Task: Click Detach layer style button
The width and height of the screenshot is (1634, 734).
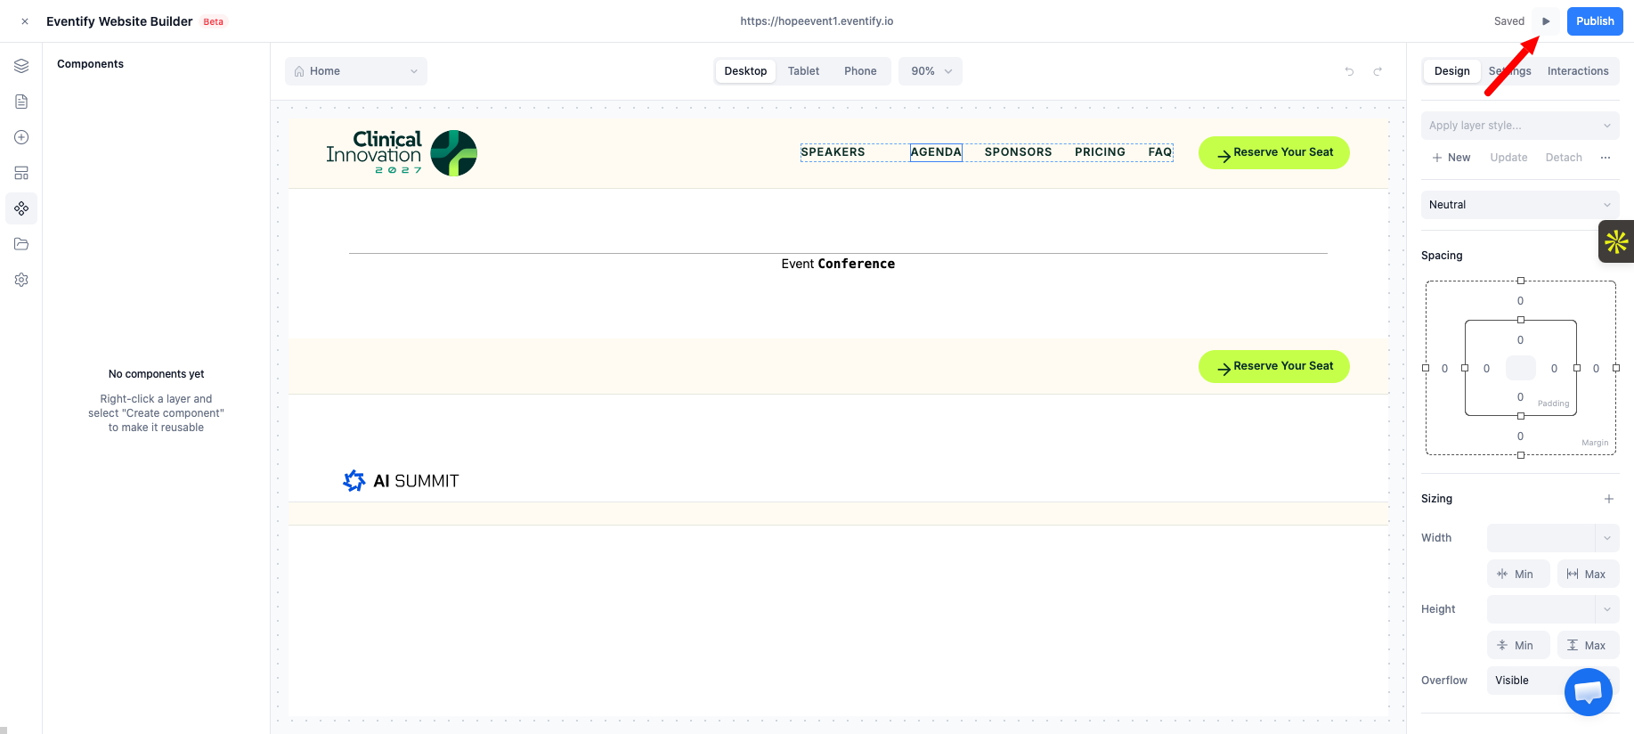Action: tap(1564, 158)
